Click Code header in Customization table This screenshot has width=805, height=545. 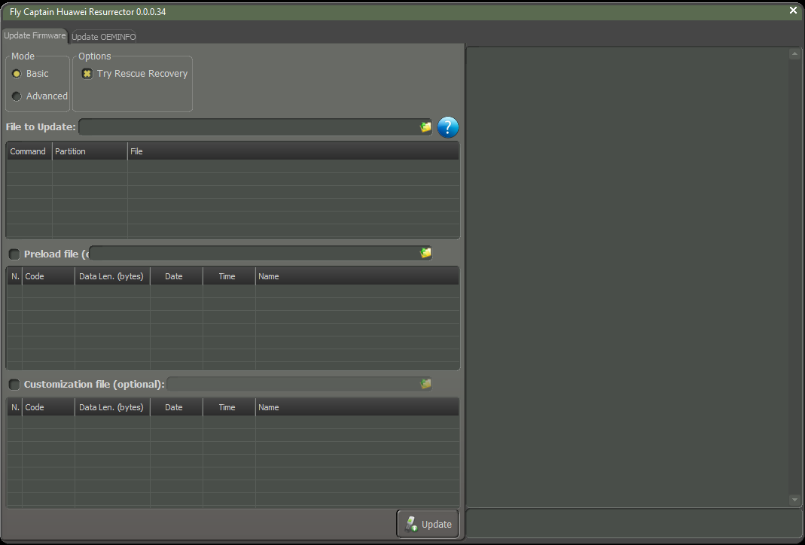48,407
